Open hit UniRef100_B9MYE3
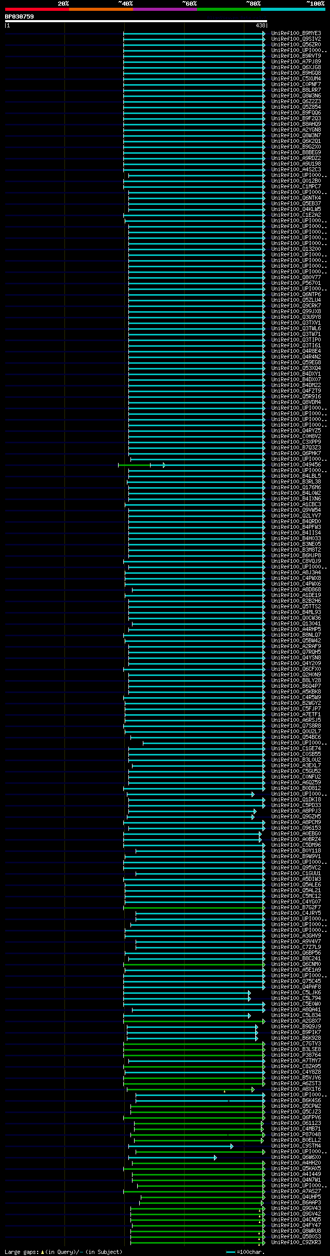Screen dimensions: 330x1256 click(x=296, y=34)
